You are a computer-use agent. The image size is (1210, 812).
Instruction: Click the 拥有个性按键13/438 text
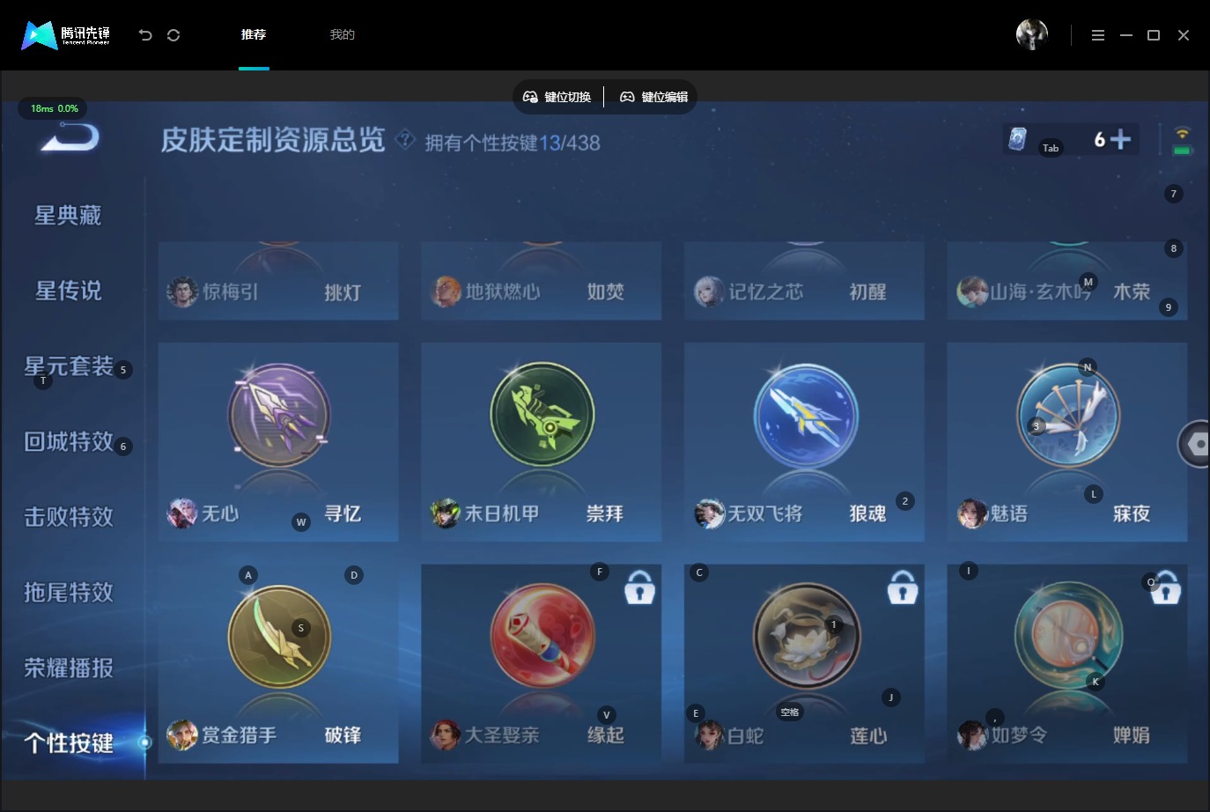pyautogui.click(x=513, y=143)
